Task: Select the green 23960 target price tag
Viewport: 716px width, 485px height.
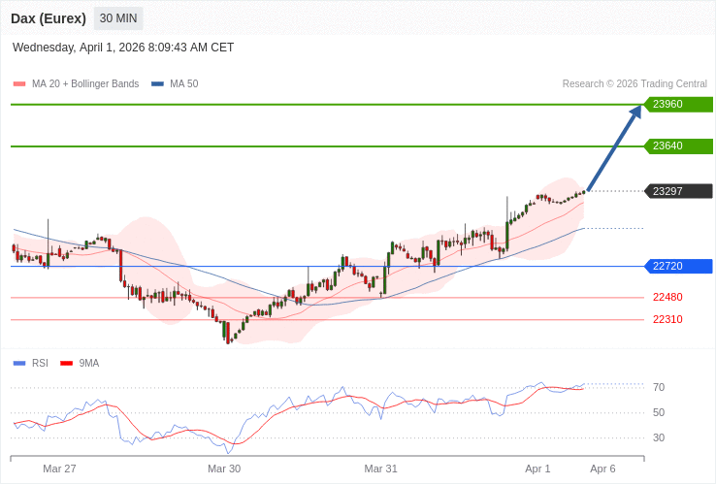Action: pos(678,105)
